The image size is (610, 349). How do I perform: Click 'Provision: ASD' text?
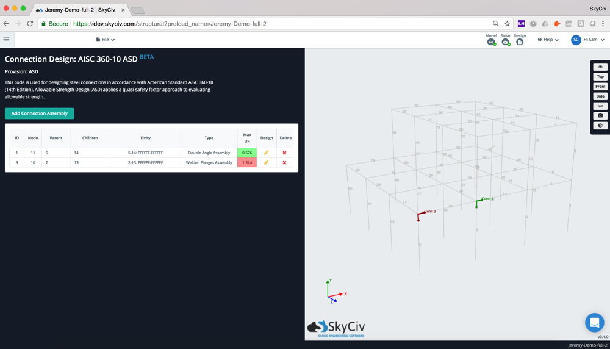click(x=21, y=71)
